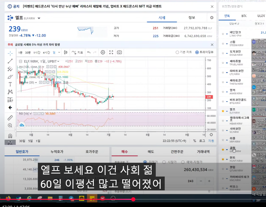Expand the 엘프 ELF/KRW market dropdown arrow
Viewport: 266px width, 207px height.
pos(39,18)
